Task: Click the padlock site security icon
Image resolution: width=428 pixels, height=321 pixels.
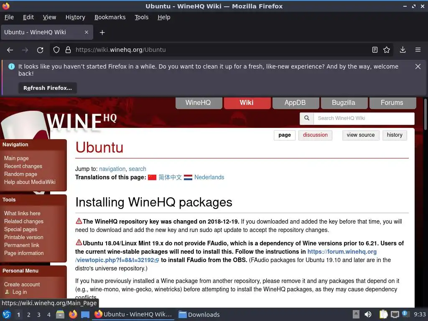Action: pyautogui.click(x=68, y=50)
